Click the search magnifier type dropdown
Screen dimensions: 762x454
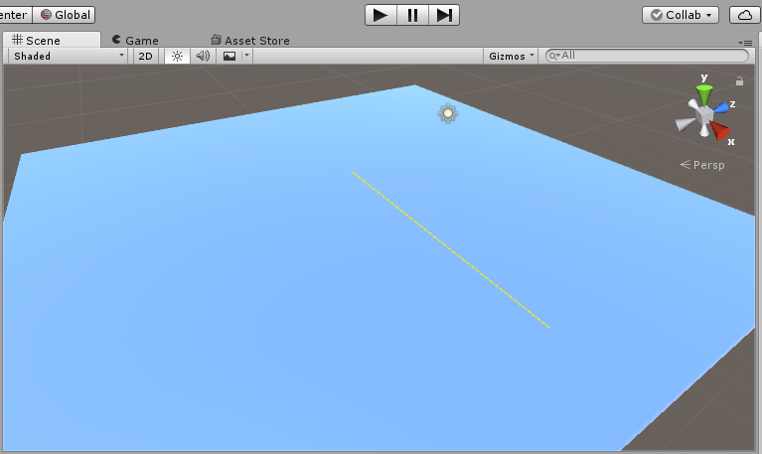pos(554,56)
